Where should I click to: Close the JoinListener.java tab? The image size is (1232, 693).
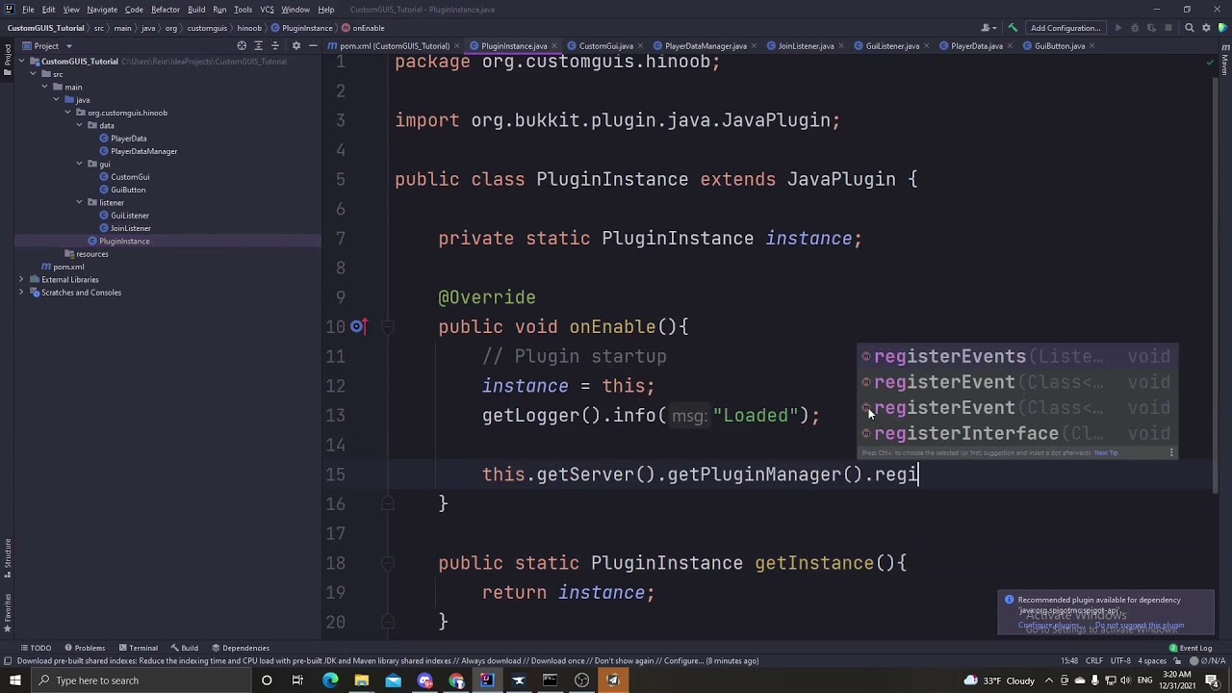coord(841,45)
